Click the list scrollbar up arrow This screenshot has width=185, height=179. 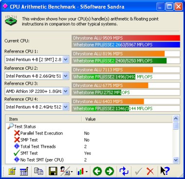pyautogui.click(x=176, y=119)
